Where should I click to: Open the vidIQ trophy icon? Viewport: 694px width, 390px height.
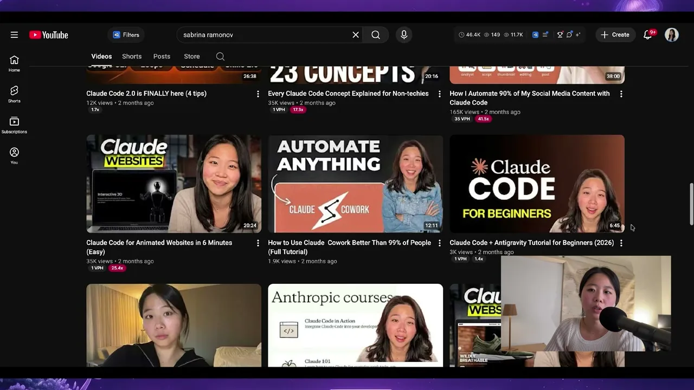tap(560, 35)
